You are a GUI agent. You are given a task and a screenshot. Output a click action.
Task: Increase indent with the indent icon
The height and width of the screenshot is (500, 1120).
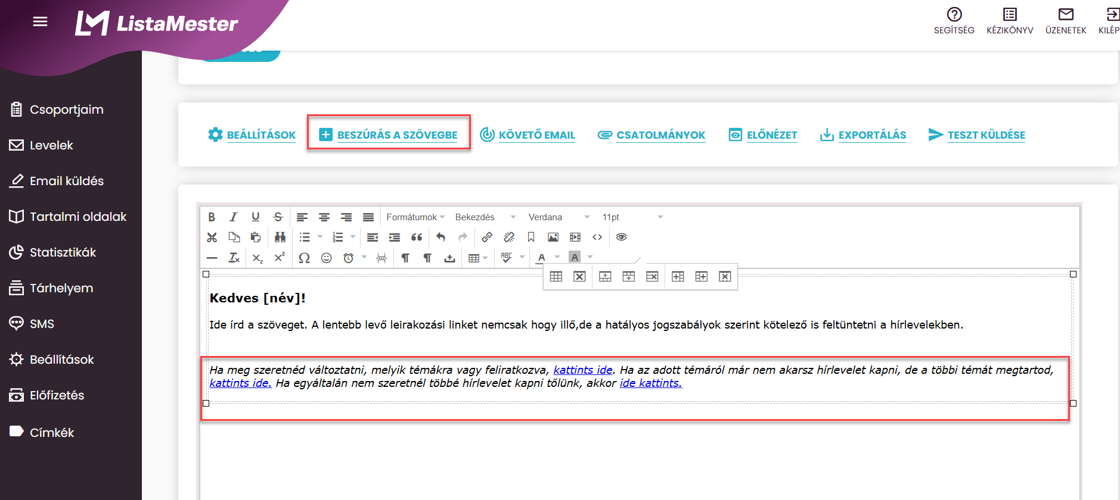(395, 237)
